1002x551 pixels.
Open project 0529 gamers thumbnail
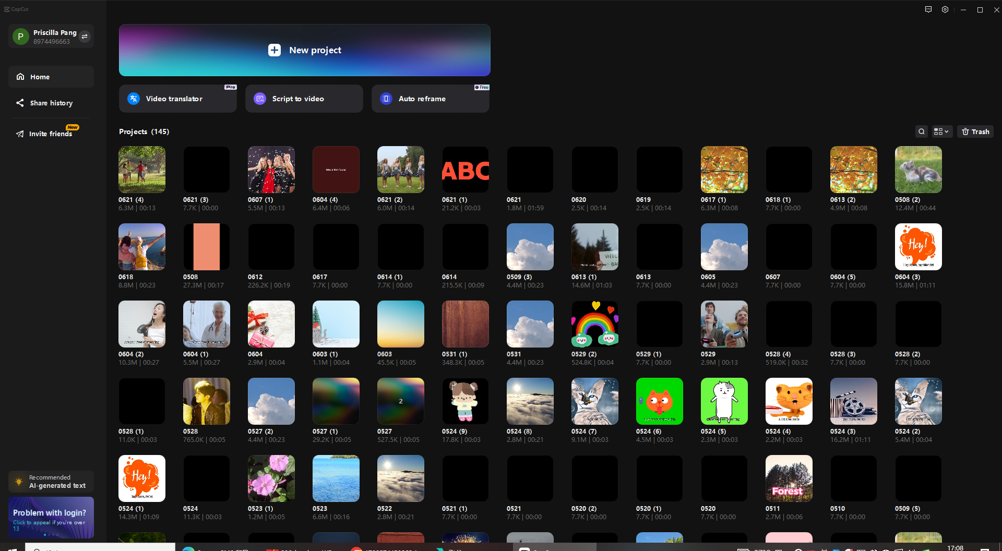(724, 324)
